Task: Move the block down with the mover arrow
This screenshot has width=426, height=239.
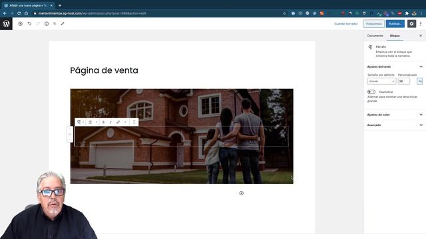Action: pyautogui.click(x=70, y=139)
